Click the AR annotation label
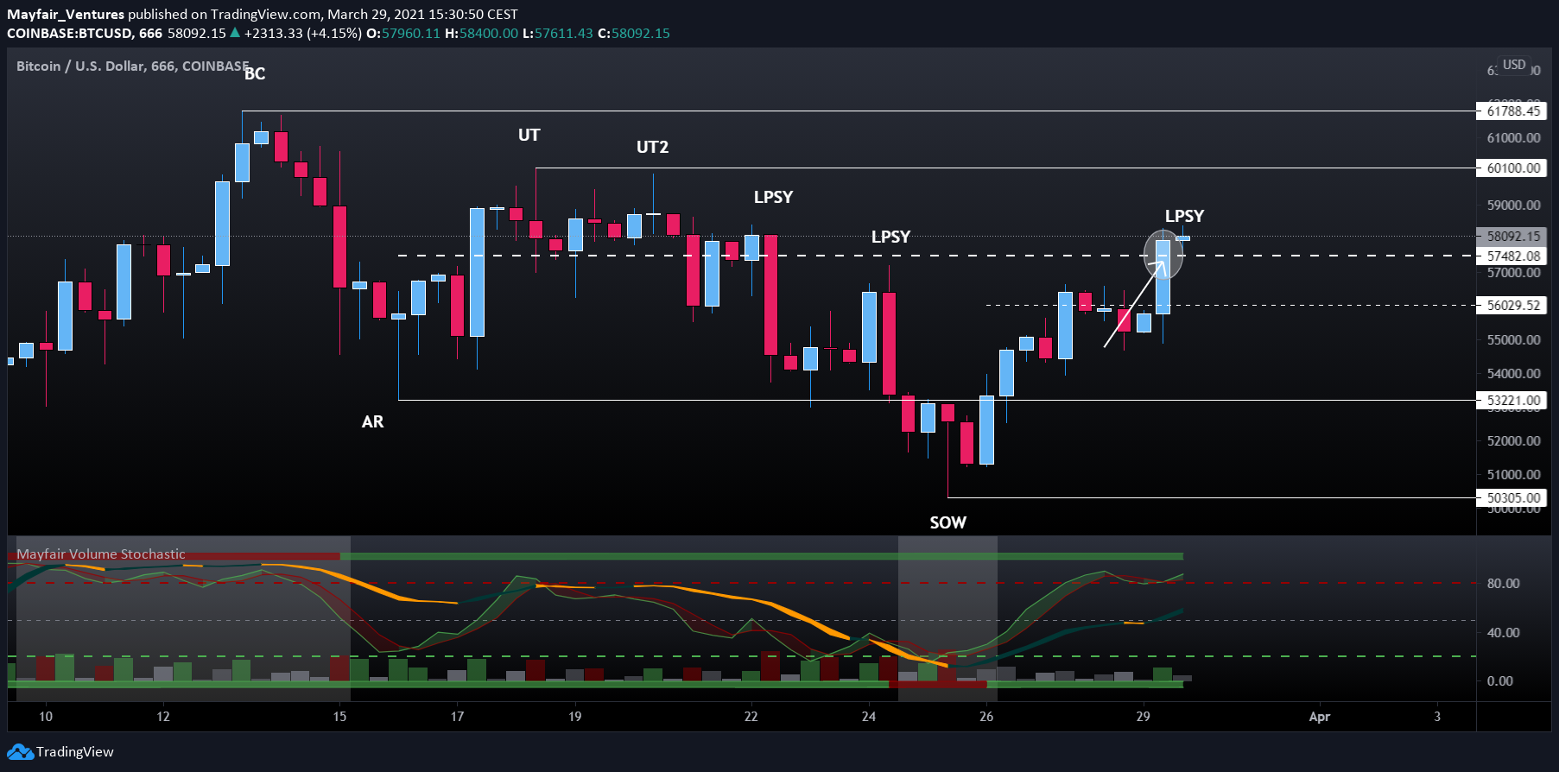Screen dimensions: 1559x772 372,421
